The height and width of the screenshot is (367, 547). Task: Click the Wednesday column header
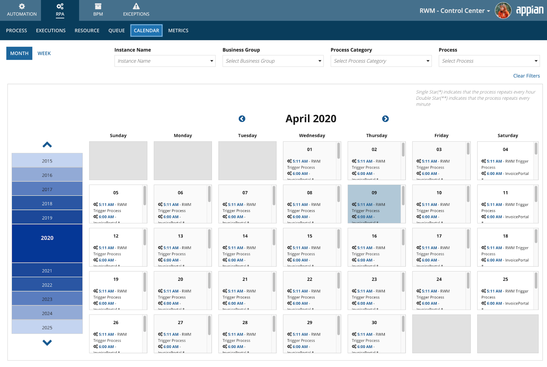[x=312, y=136]
